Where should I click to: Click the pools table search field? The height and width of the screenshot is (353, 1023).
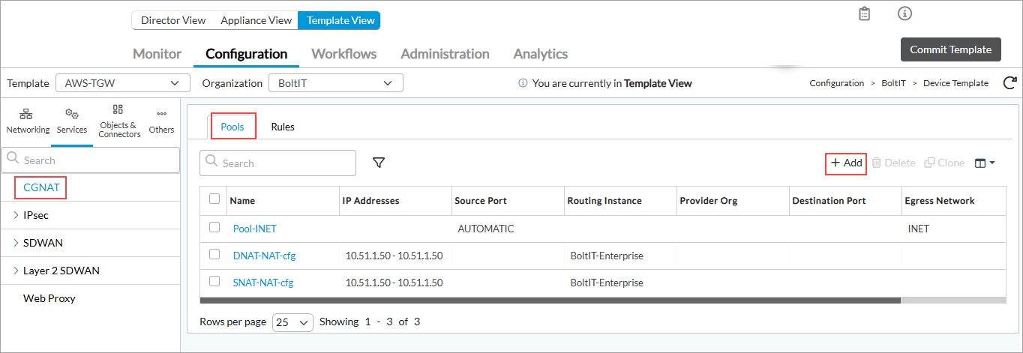(x=278, y=163)
